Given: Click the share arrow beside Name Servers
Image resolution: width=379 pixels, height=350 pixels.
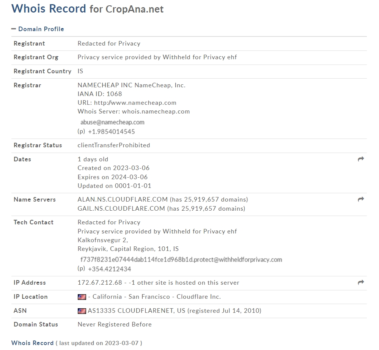Looking at the screenshot, I should tap(361, 199).
